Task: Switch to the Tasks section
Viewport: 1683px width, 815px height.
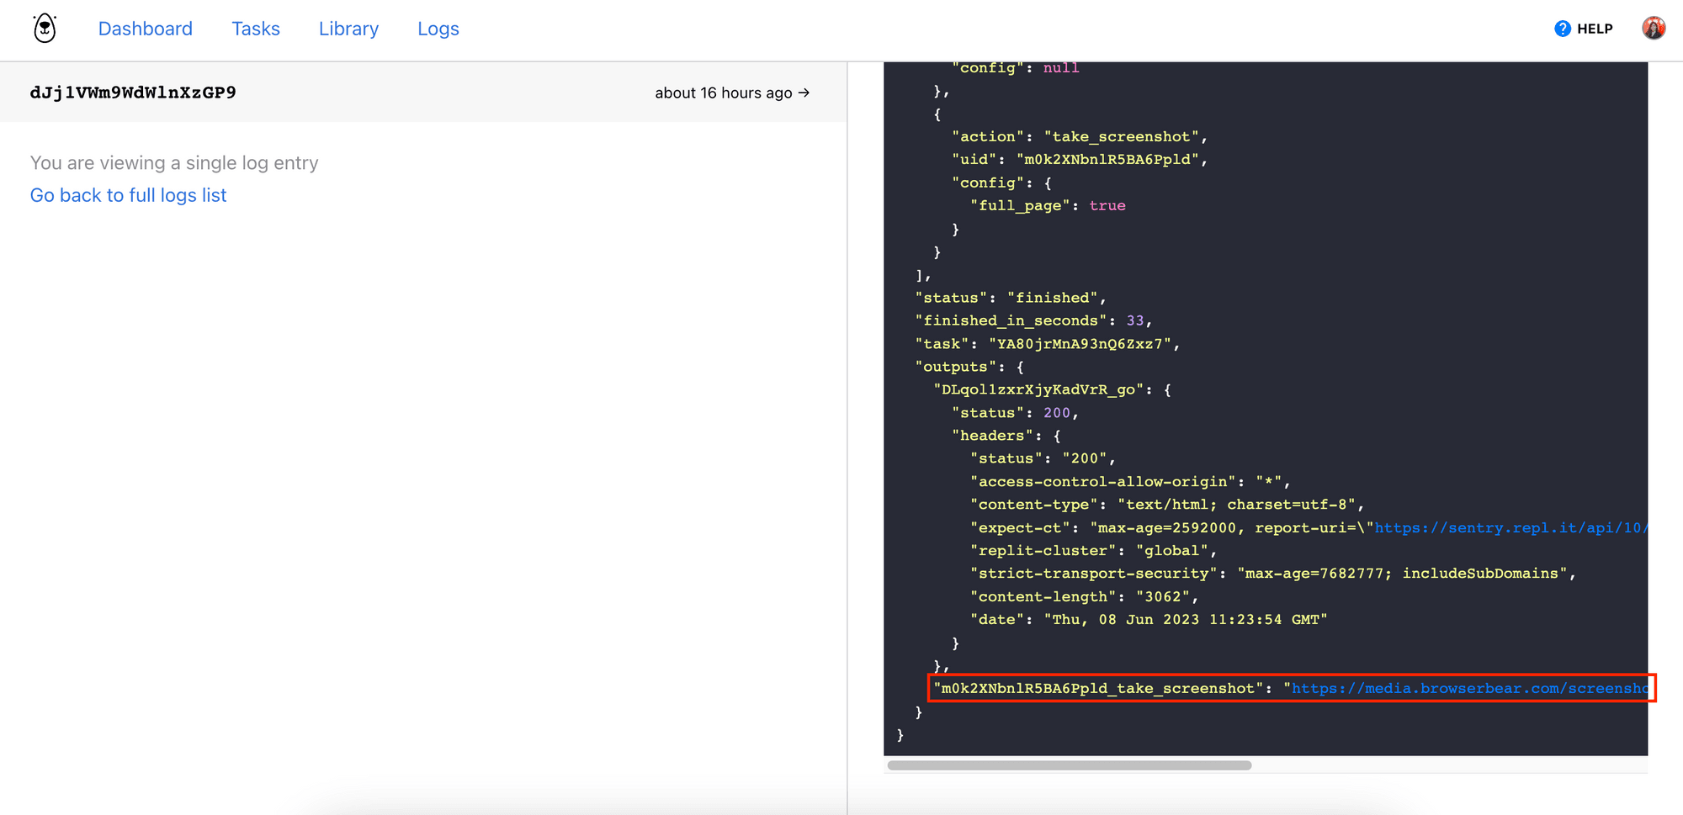Action: 255,28
